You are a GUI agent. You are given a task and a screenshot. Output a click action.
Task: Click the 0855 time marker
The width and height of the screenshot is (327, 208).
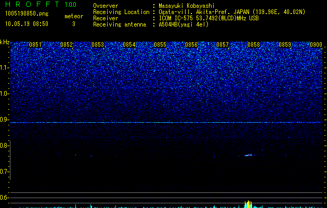point(160,45)
